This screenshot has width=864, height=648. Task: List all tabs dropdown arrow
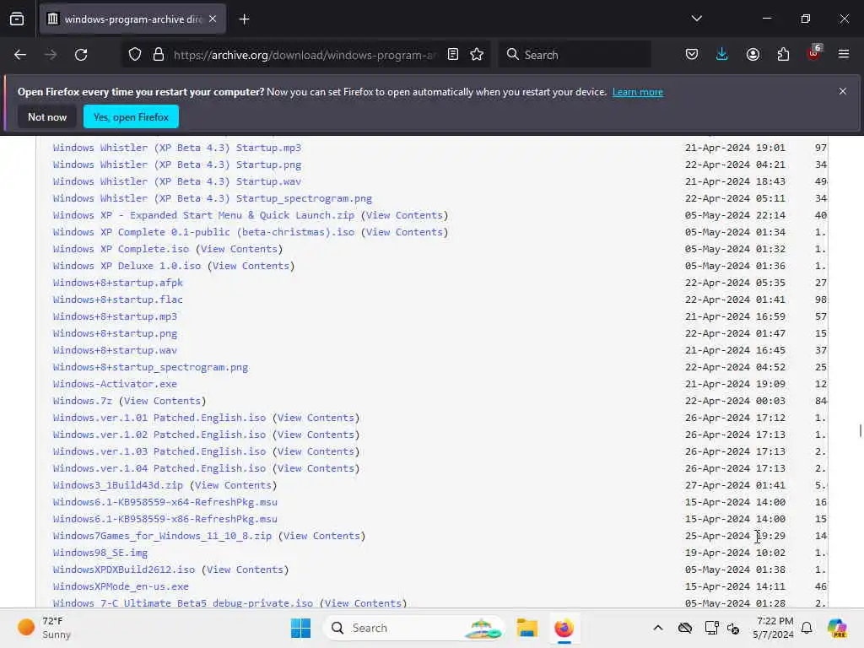coord(696,19)
